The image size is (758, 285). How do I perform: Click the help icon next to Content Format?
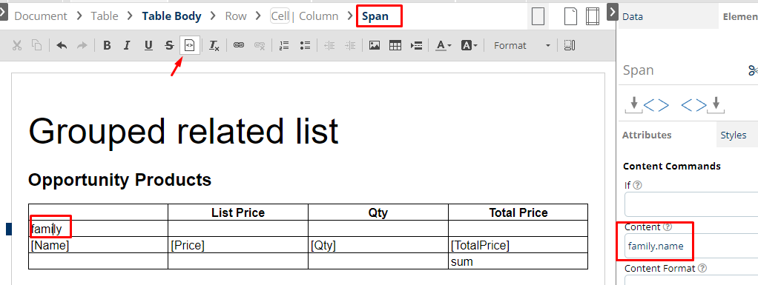pyautogui.click(x=702, y=268)
